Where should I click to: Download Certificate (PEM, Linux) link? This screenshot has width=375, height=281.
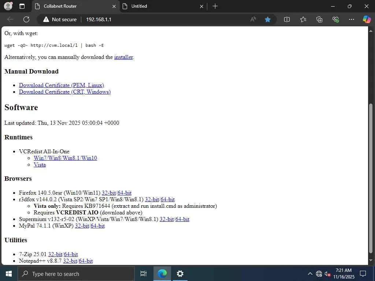(62, 85)
